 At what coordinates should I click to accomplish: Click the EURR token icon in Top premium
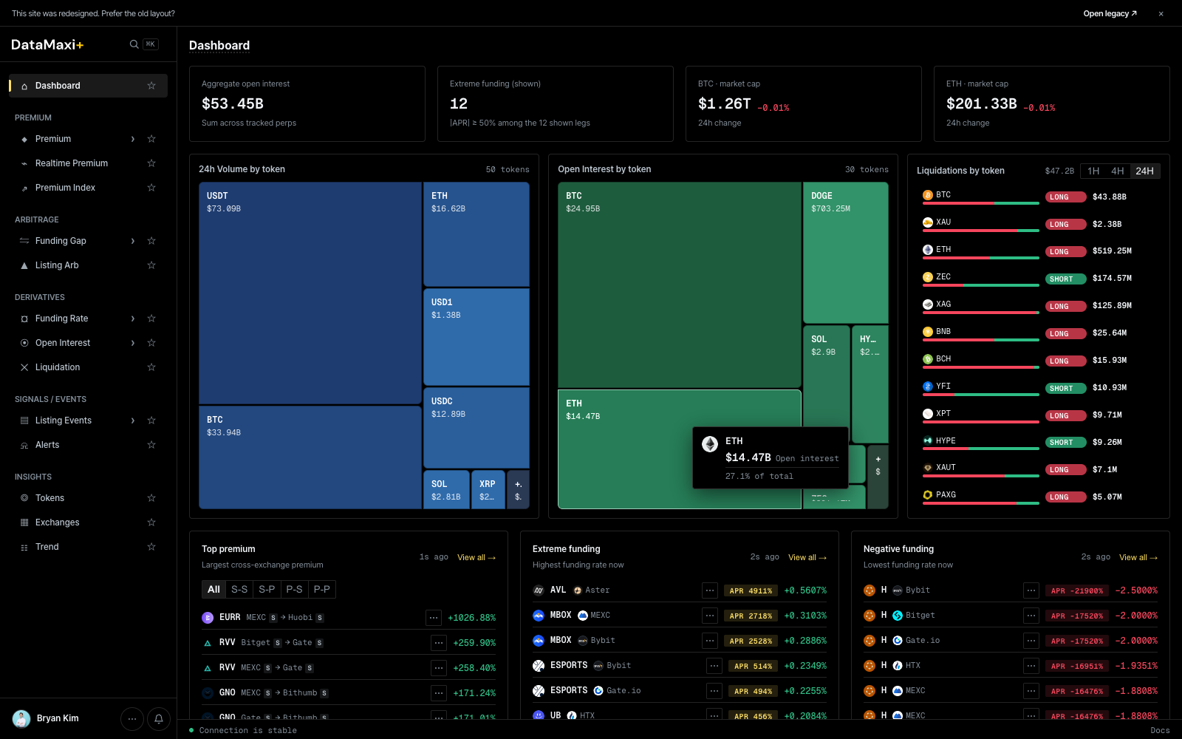(x=208, y=618)
